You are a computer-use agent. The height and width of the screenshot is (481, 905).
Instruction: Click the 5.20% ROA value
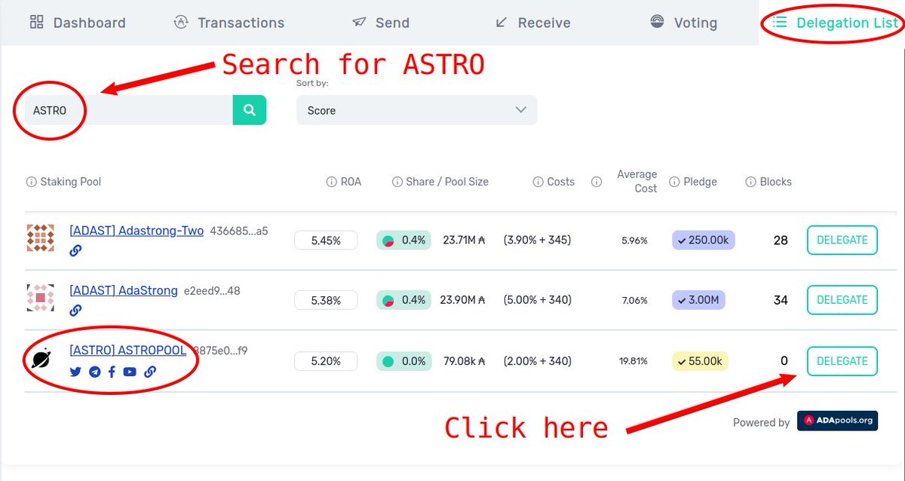click(326, 361)
